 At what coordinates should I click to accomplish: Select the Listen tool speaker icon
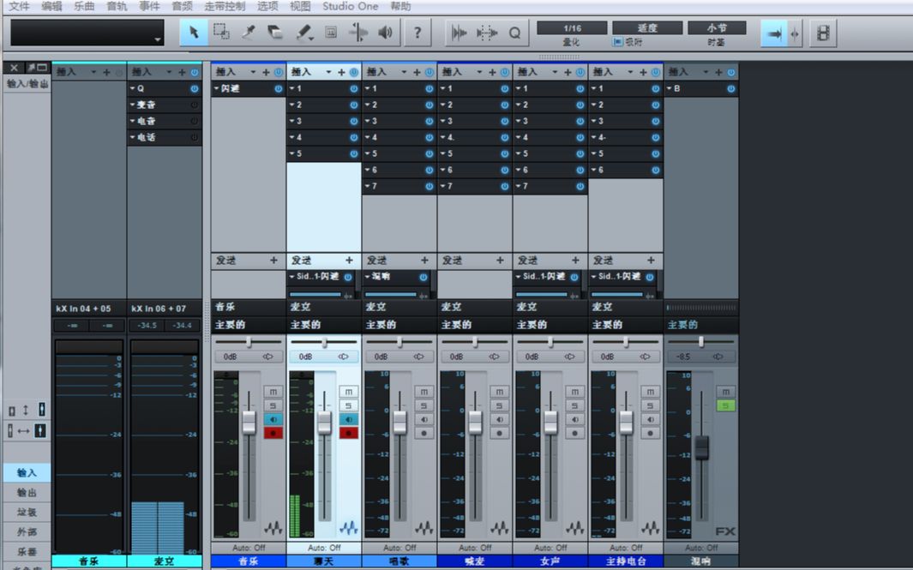pos(384,33)
